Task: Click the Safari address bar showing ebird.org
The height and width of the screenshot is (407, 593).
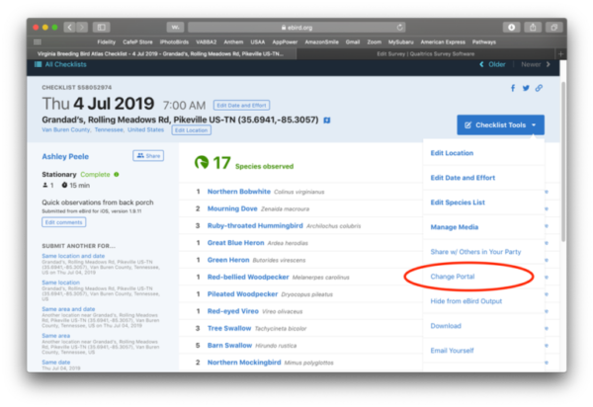Action: coord(296,27)
